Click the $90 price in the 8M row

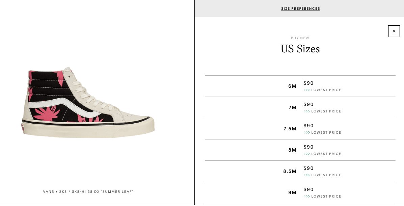pyautogui.click(x=308, y=147)
